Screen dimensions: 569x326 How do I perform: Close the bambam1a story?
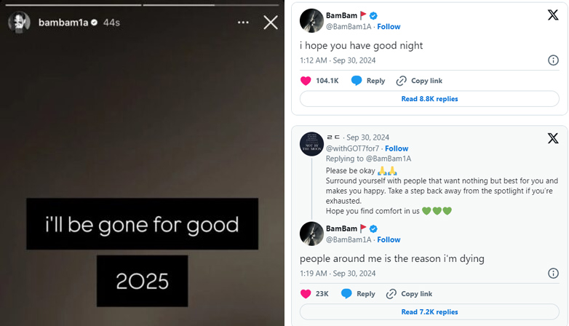(x=271, y=23)
